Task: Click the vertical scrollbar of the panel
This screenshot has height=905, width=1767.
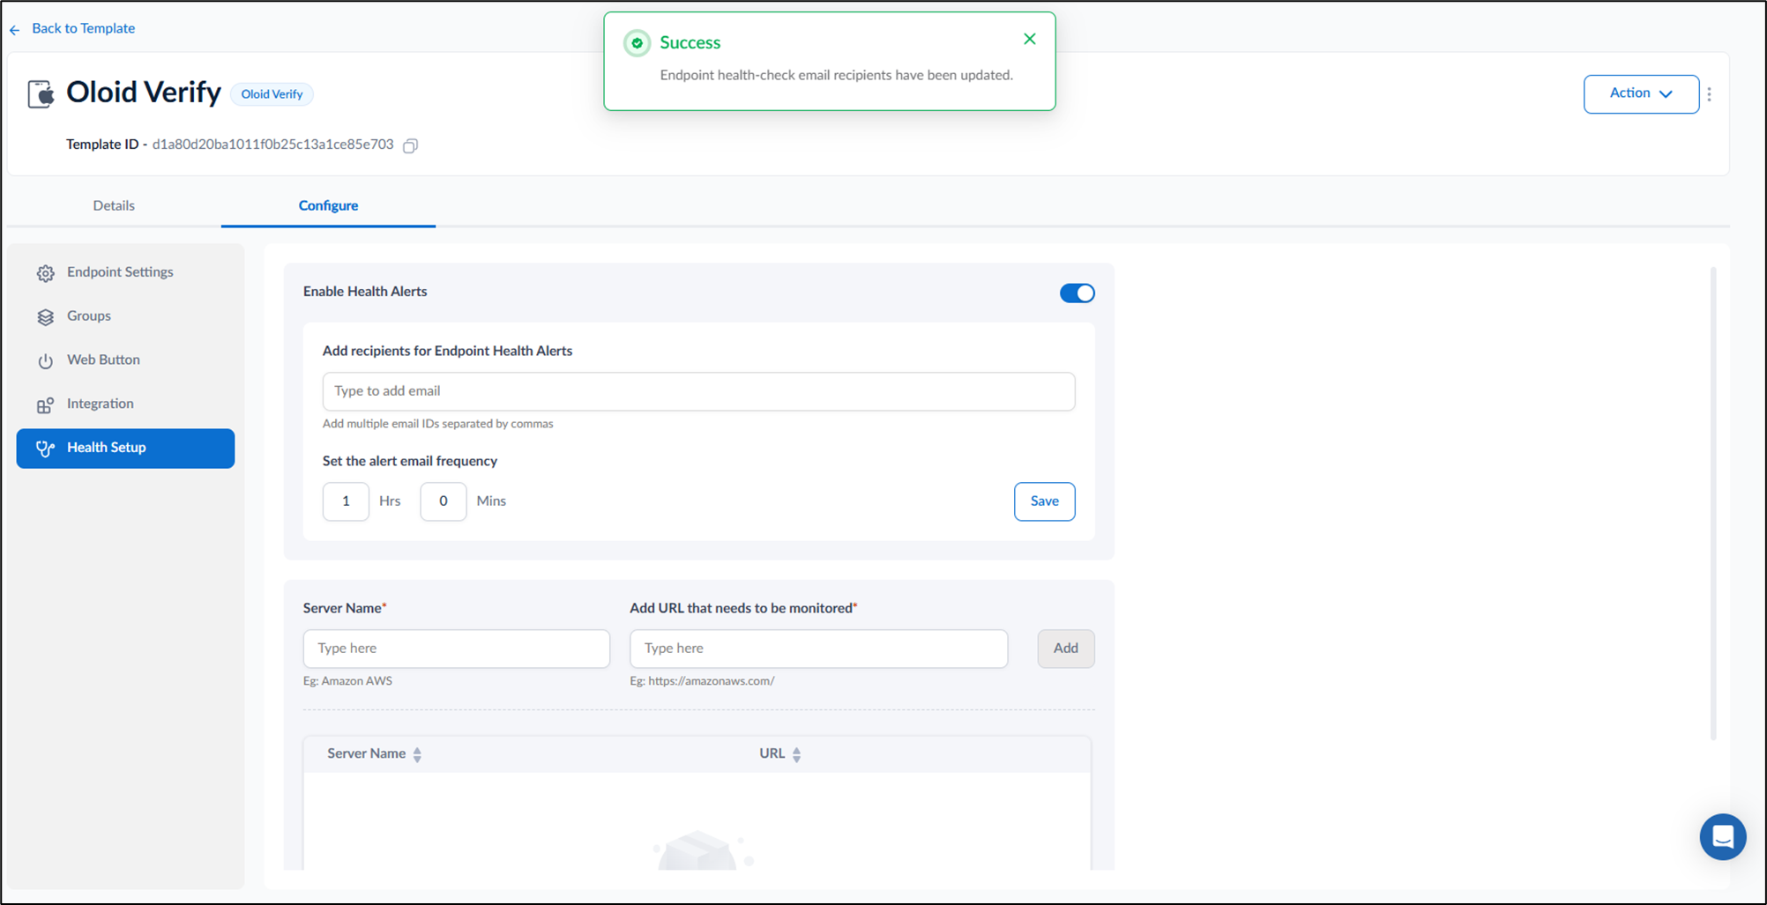Action: point(1713,502)
